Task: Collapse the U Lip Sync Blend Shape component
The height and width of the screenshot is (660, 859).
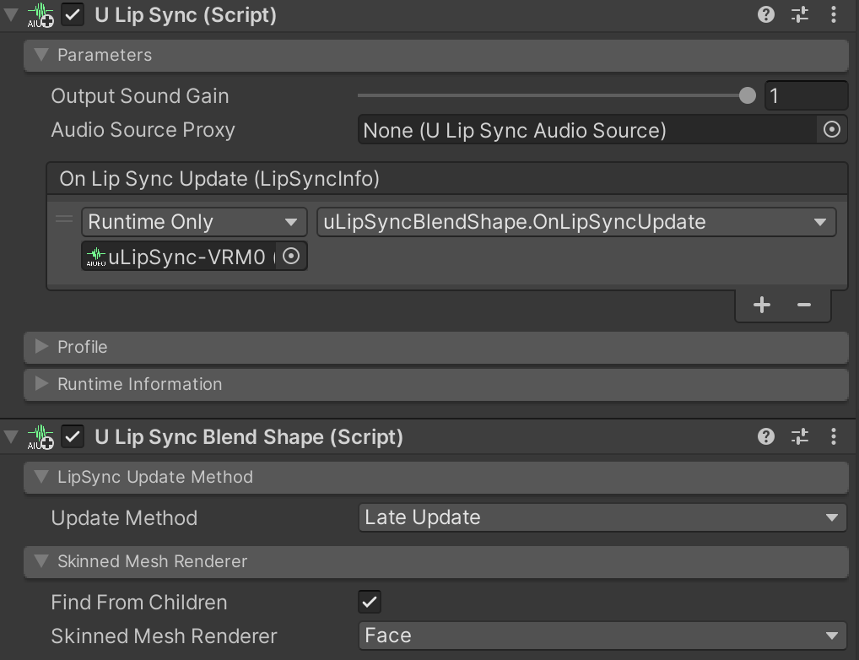Action: [10, 437]
